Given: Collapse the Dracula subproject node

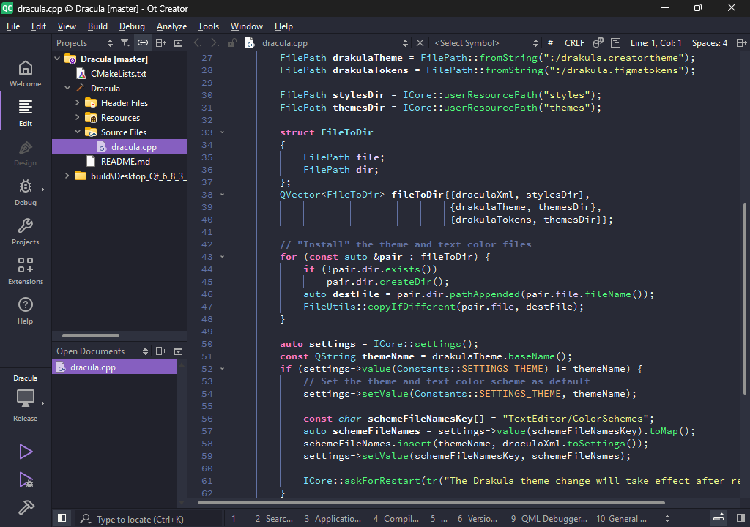Looking at the screenshot, I should pyautogui.click(x=67, y=88).
